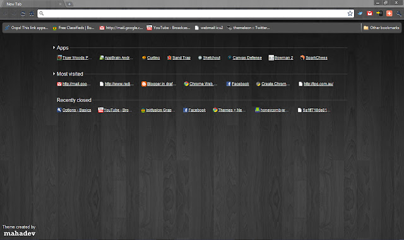Close the New Tab tab
This screenshot has height=240, width=404.
point(61,4)
